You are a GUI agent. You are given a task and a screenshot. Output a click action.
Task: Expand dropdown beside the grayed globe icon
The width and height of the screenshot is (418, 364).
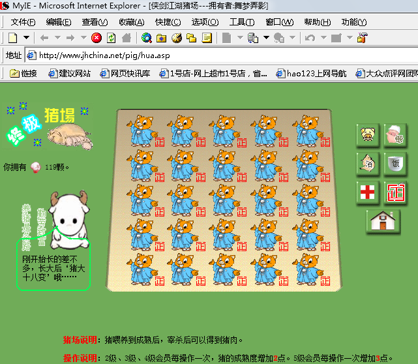pyautogui.click(x=292, y=38)
